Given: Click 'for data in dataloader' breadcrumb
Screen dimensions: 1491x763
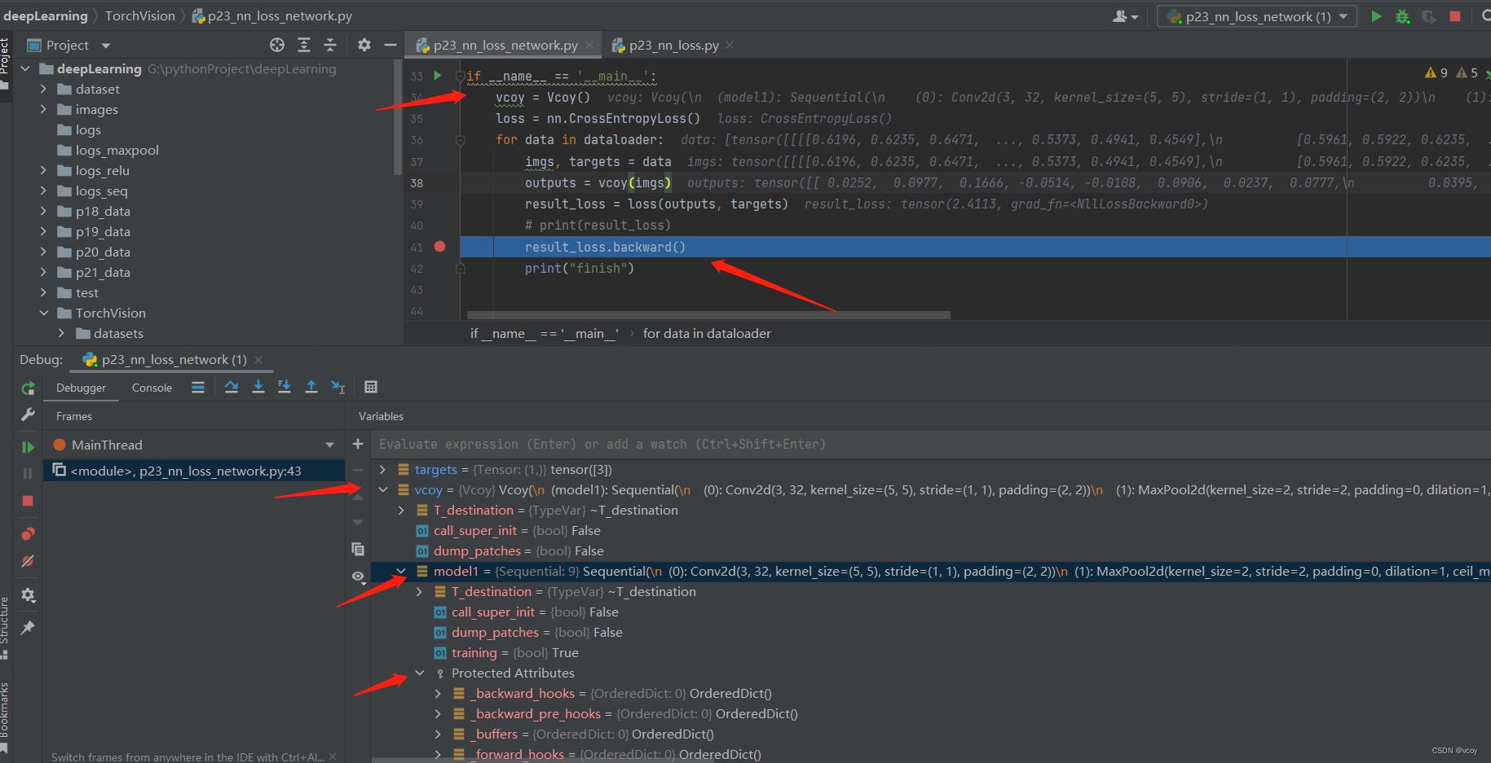Looking at the screenshot, I should (707, 333).
